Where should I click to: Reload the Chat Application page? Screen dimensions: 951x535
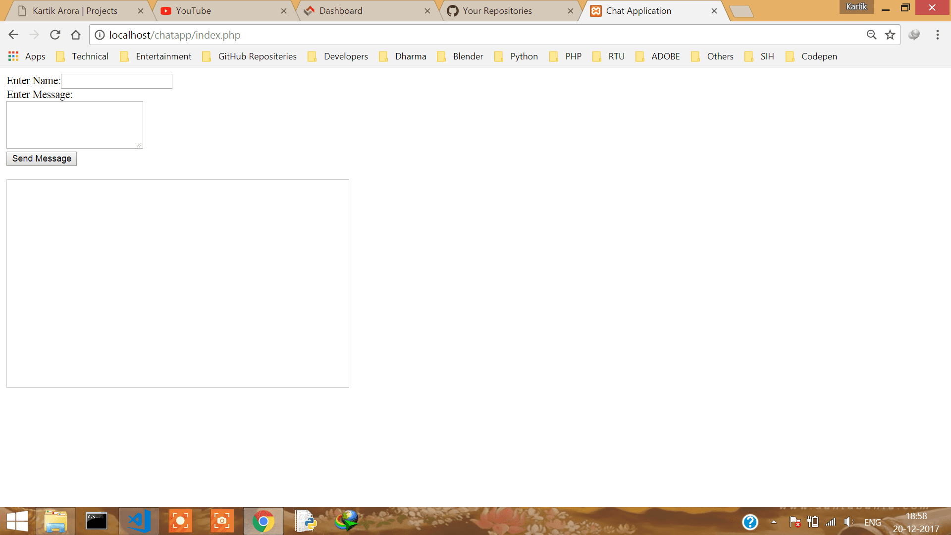click(55, 35)
